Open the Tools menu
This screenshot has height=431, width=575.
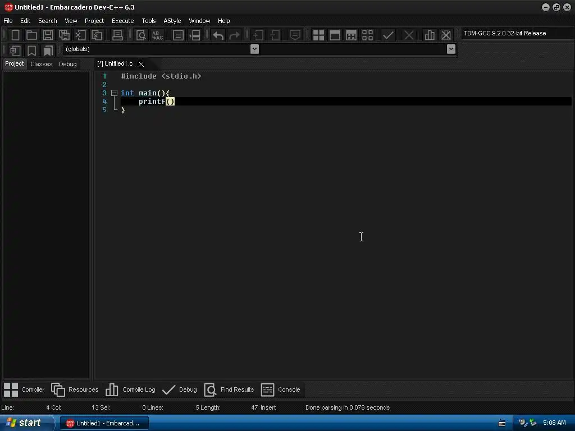pos(148,21)
